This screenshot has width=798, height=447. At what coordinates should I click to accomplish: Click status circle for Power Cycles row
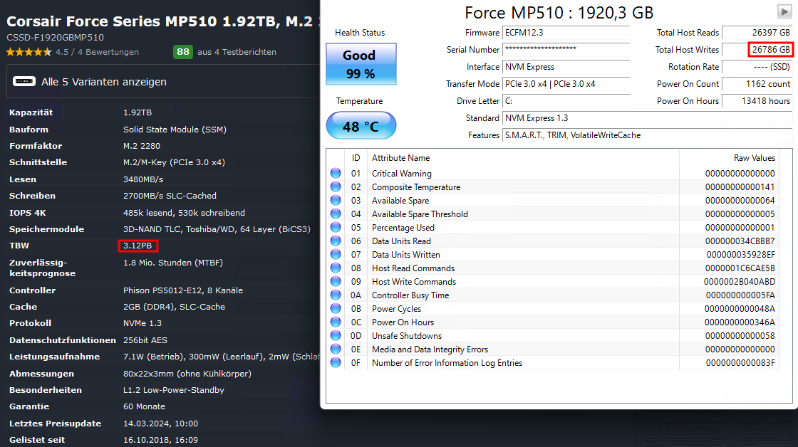pyautogui.click(x=336, y=308)
